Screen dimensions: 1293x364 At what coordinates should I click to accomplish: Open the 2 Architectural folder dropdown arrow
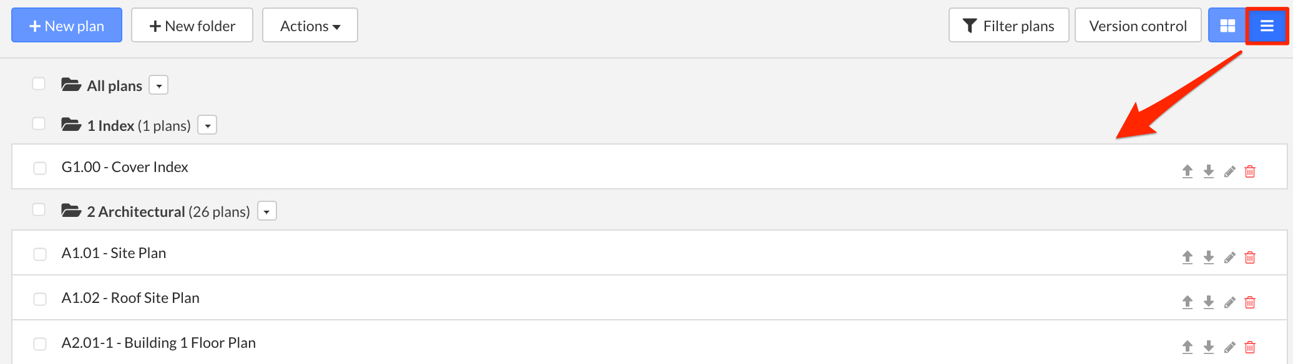267,211
